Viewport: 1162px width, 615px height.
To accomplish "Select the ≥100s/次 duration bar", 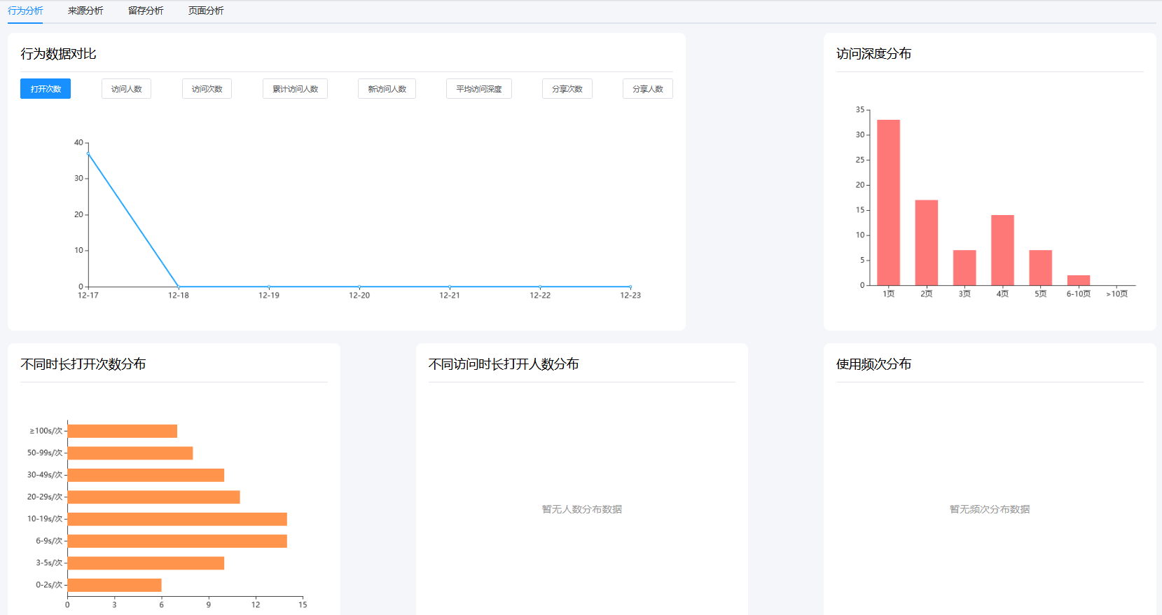I will coord(122,431).
